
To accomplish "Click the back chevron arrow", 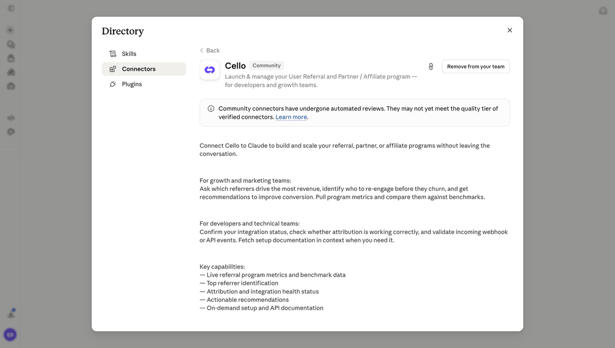I will point(202,50).
